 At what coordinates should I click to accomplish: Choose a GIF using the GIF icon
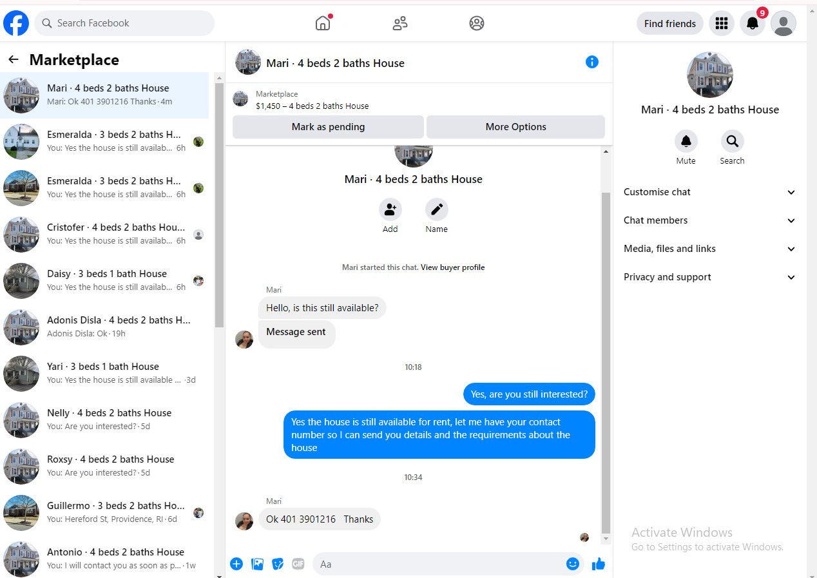tap(298, 564)
